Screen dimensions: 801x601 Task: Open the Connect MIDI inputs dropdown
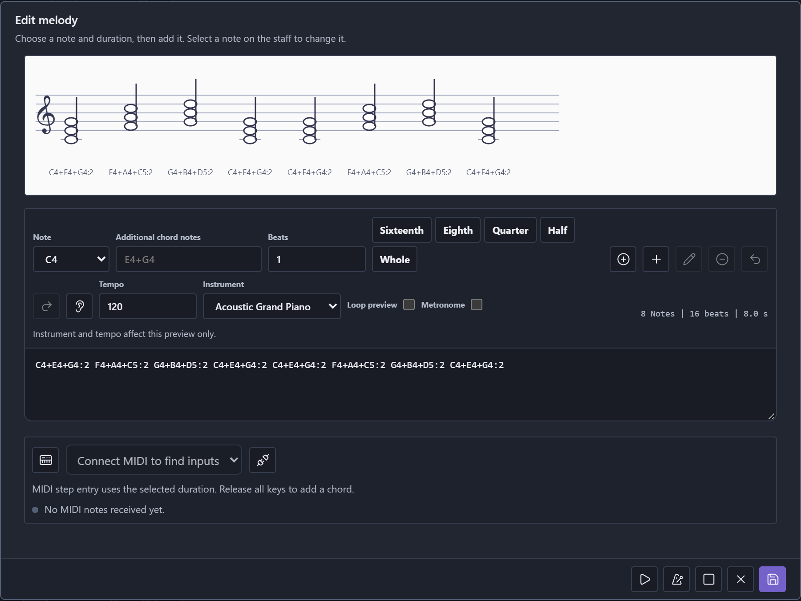154,460
